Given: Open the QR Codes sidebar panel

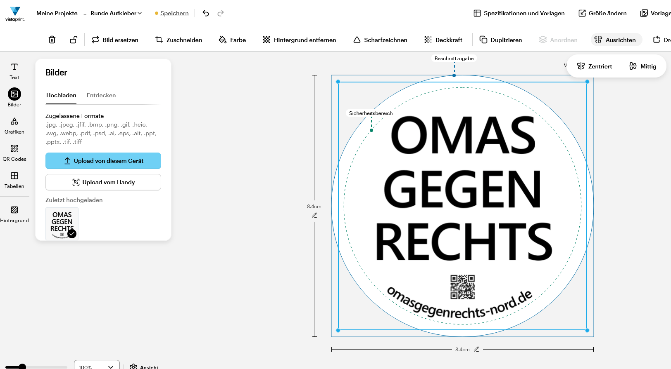Looking at the screenshot, I should 14,153.
